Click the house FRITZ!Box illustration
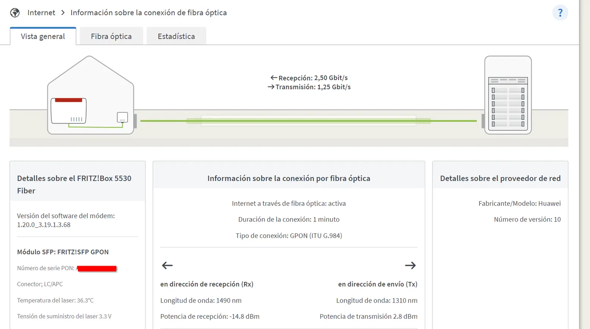The width and height of the screenshot is (590, 329). [91, 95]
